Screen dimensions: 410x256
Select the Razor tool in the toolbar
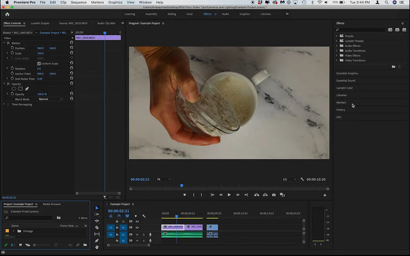tap(97, 227)
